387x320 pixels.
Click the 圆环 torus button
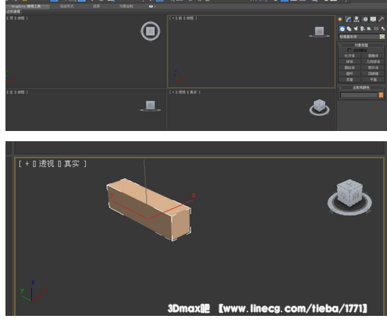349,74
